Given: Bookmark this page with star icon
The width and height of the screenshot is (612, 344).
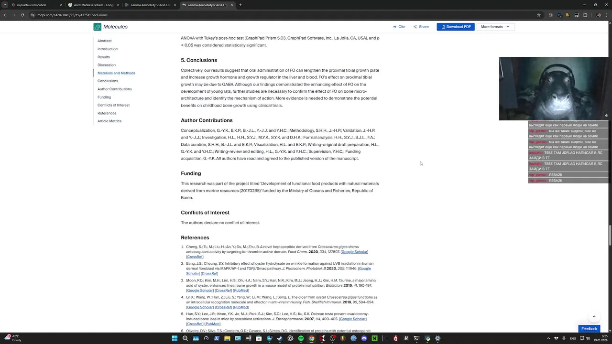Looking at the screenshot, I should tap(539, 15).
